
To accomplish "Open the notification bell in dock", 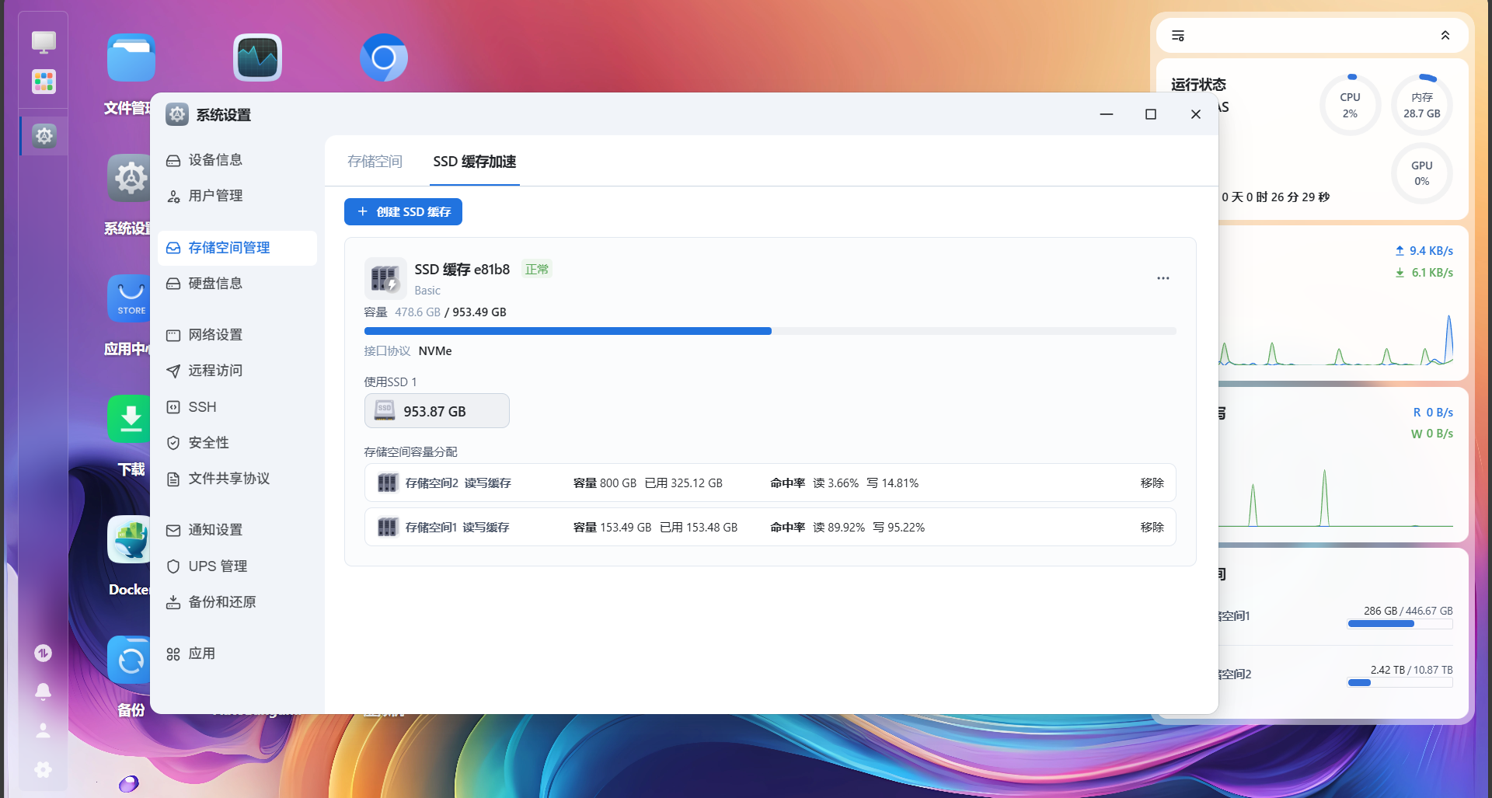I will tap(44, 692).
